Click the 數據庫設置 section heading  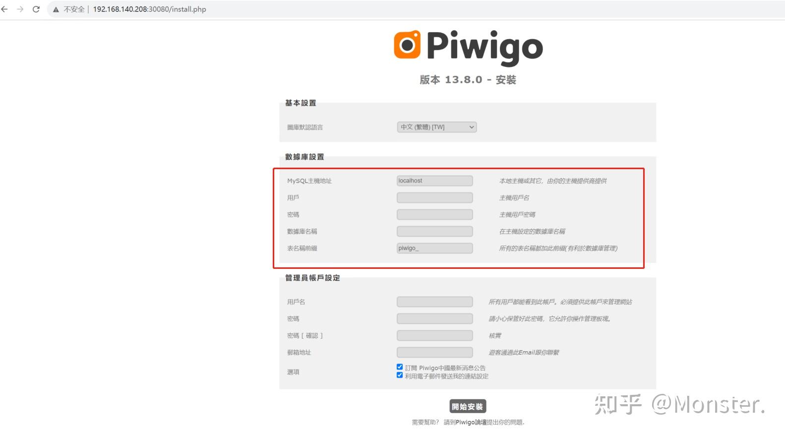point(304,157)
